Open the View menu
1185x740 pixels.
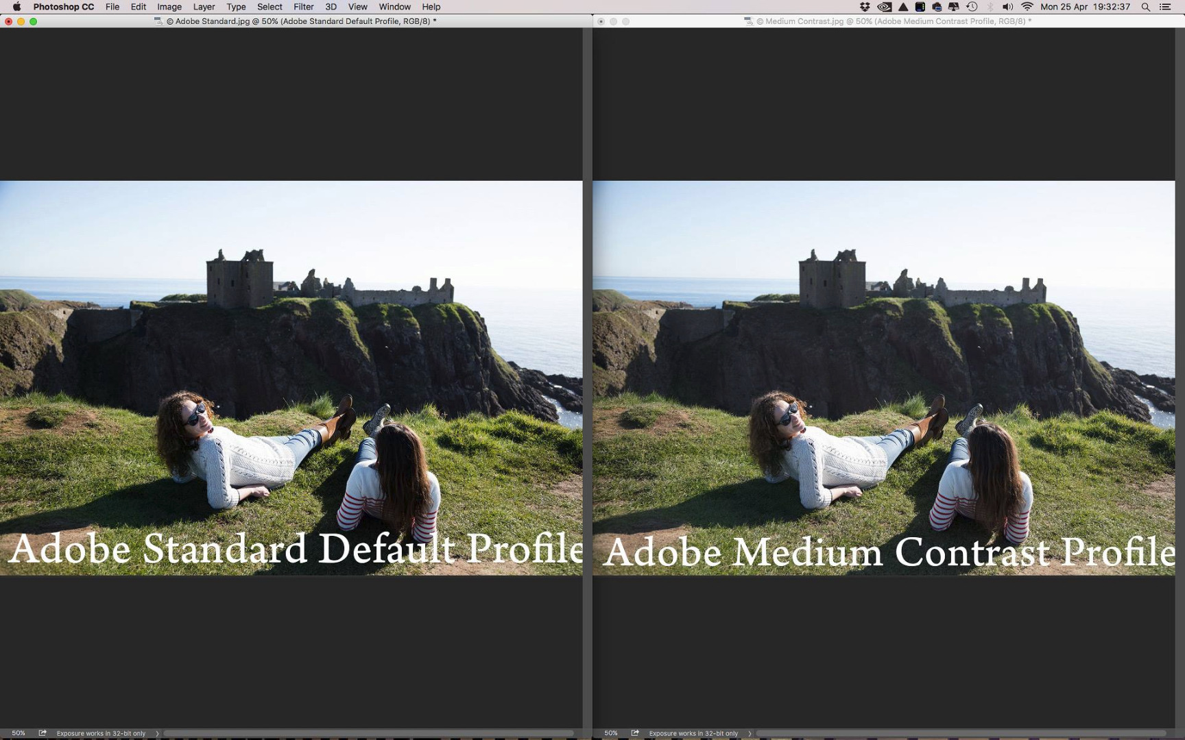[357, 7]
